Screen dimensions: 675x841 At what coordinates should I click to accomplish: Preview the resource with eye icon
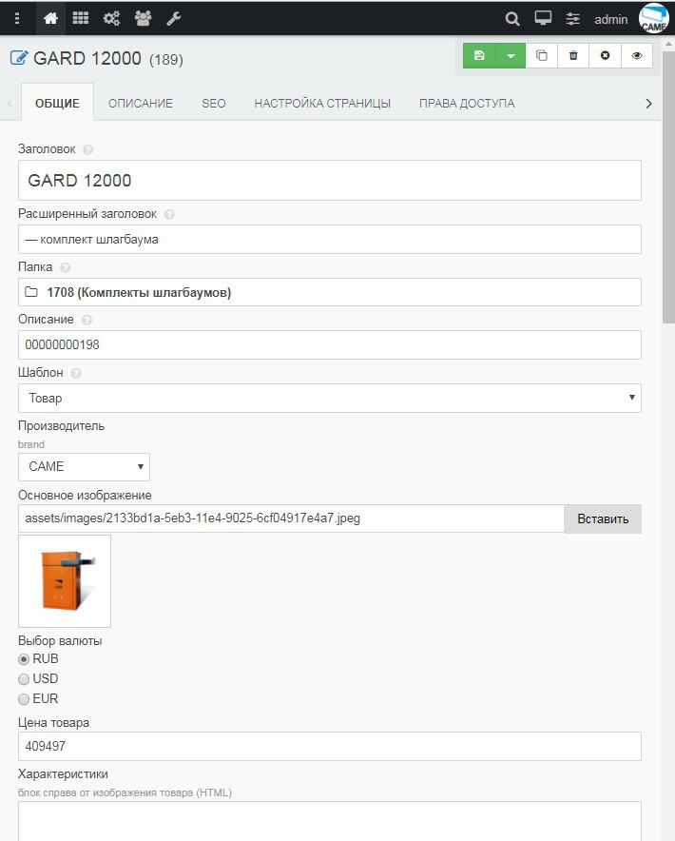(x=637, y=56)
